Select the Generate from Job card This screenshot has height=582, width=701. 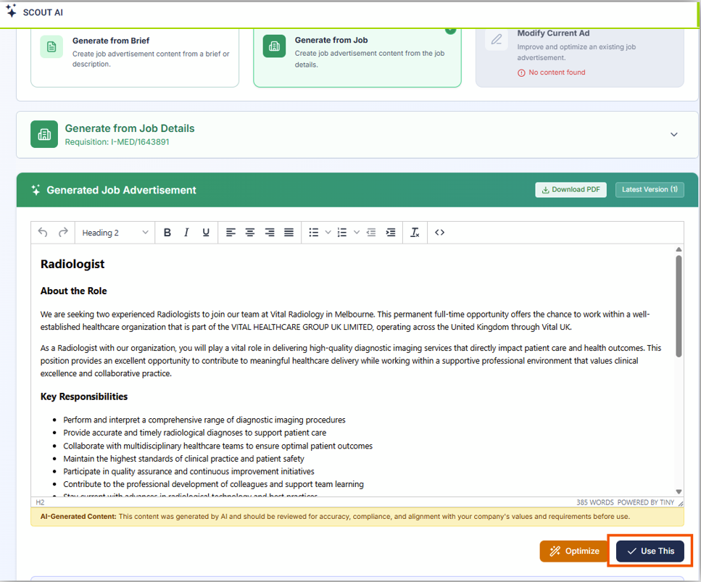click(x=357, y=52)
